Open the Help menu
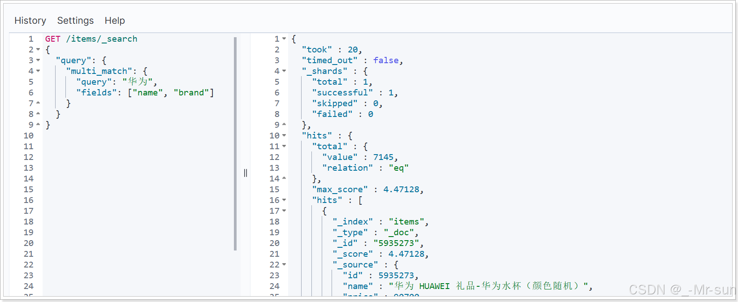Viewport: 738px width, 302px height. tap(115, 21)
